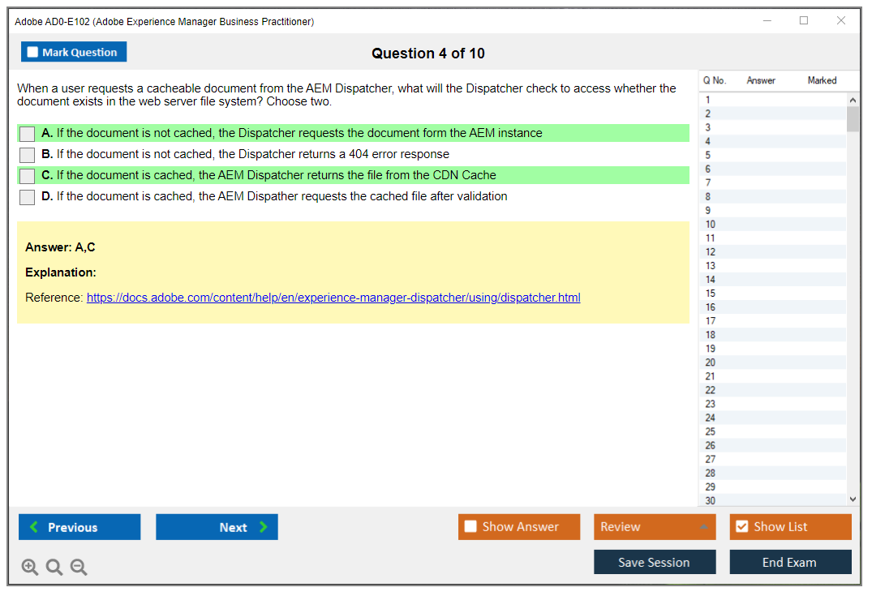
Task: Tick the Mark Question checkbox
Action: [x=33, y=53]
